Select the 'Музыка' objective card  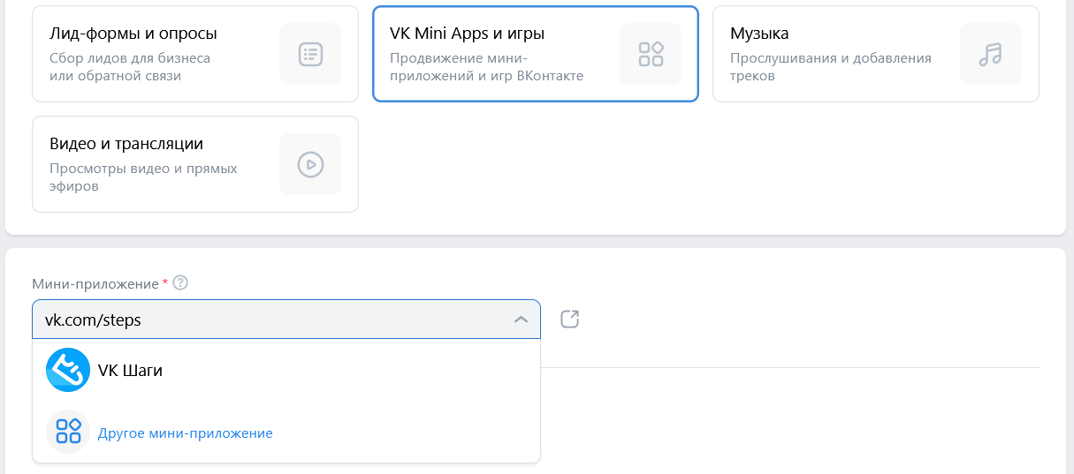tap(876, 54)
